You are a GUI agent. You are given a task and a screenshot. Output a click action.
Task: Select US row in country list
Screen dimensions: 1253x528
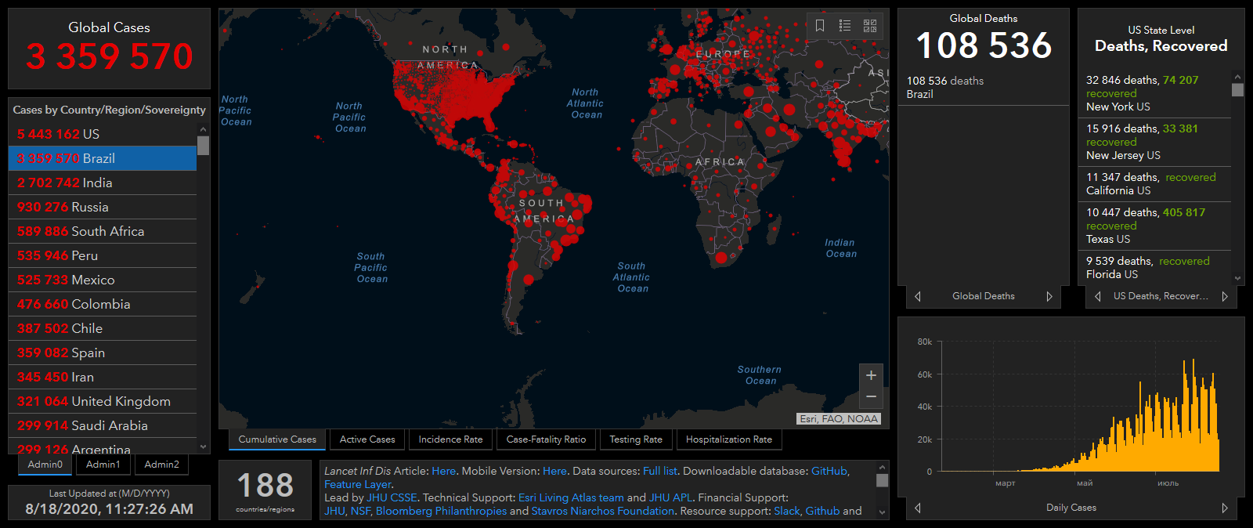pyautogui.click(x=103, y=134)
